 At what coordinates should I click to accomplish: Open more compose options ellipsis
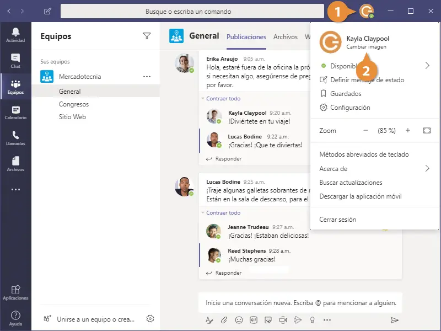pyautogui.click(x=327, y=320)
